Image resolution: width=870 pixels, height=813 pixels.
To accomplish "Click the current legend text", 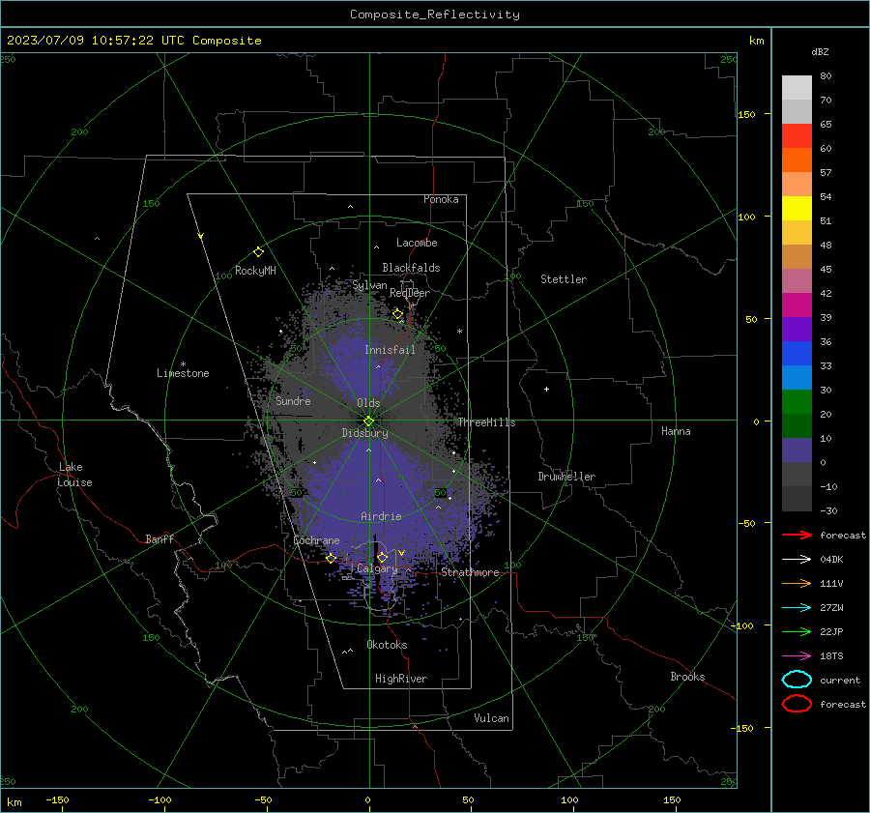I will click(840, 680).
